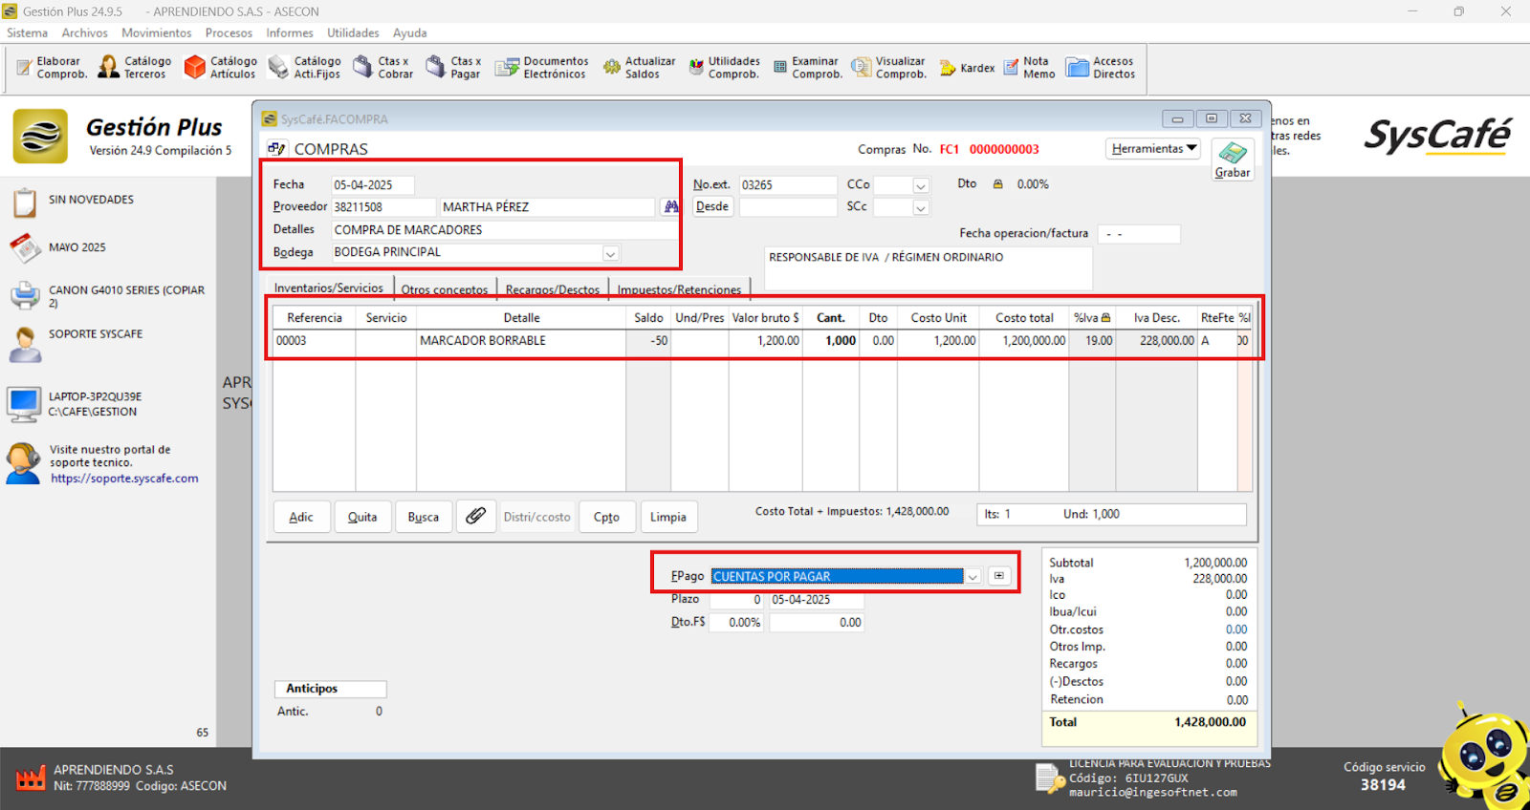Click the Adic button

click(301, 517)
